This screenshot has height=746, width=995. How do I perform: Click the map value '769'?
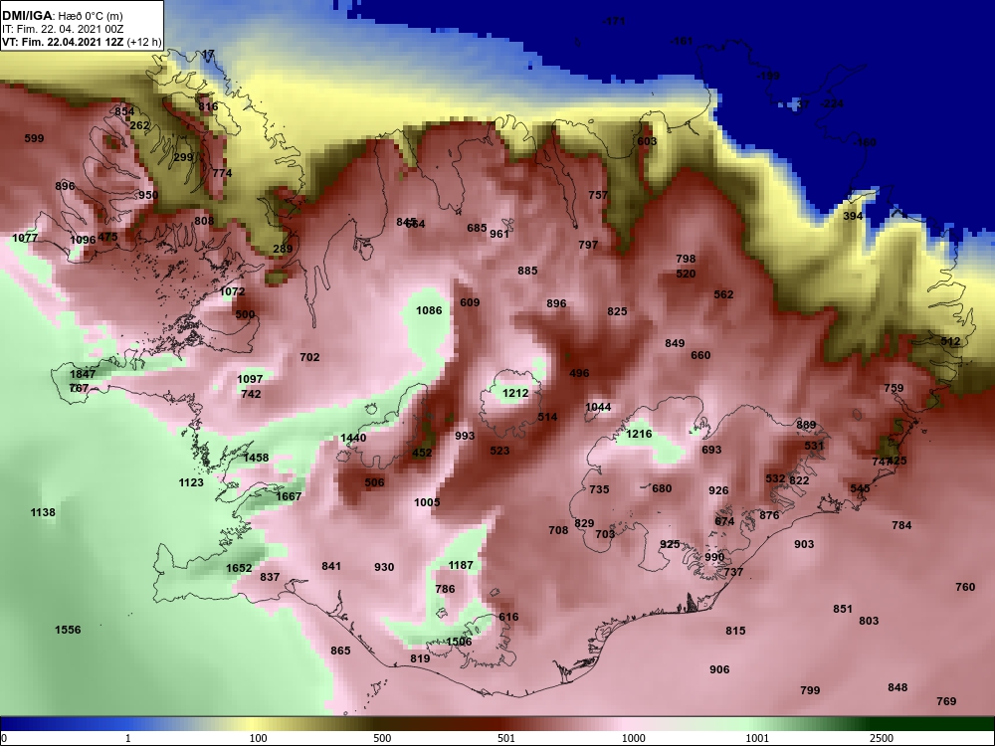pyautogui.click(x=946, y=701)
